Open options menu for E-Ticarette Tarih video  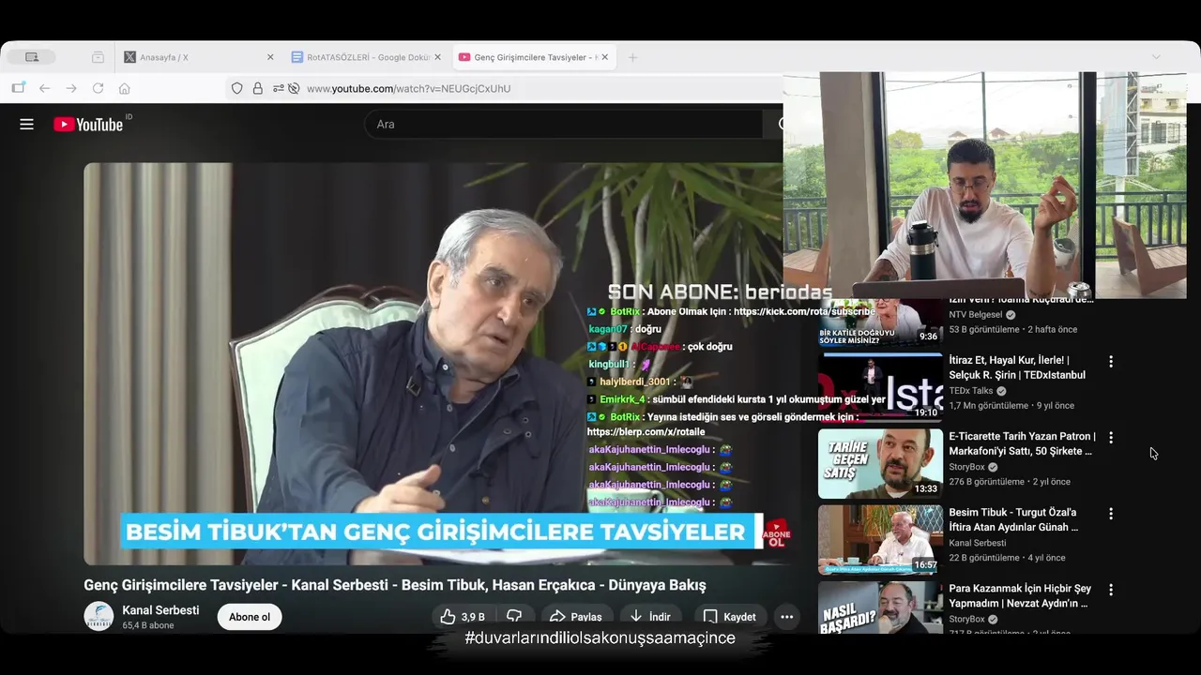point(1111,437)
